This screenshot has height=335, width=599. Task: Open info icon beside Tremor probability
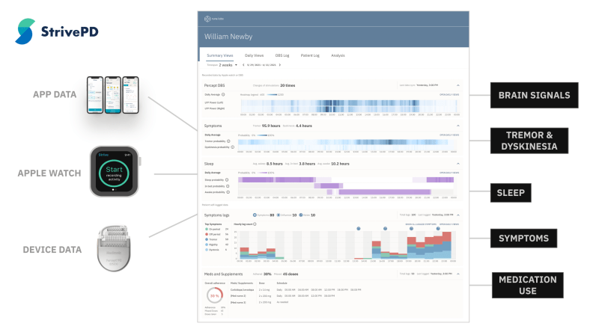[228, 141]
